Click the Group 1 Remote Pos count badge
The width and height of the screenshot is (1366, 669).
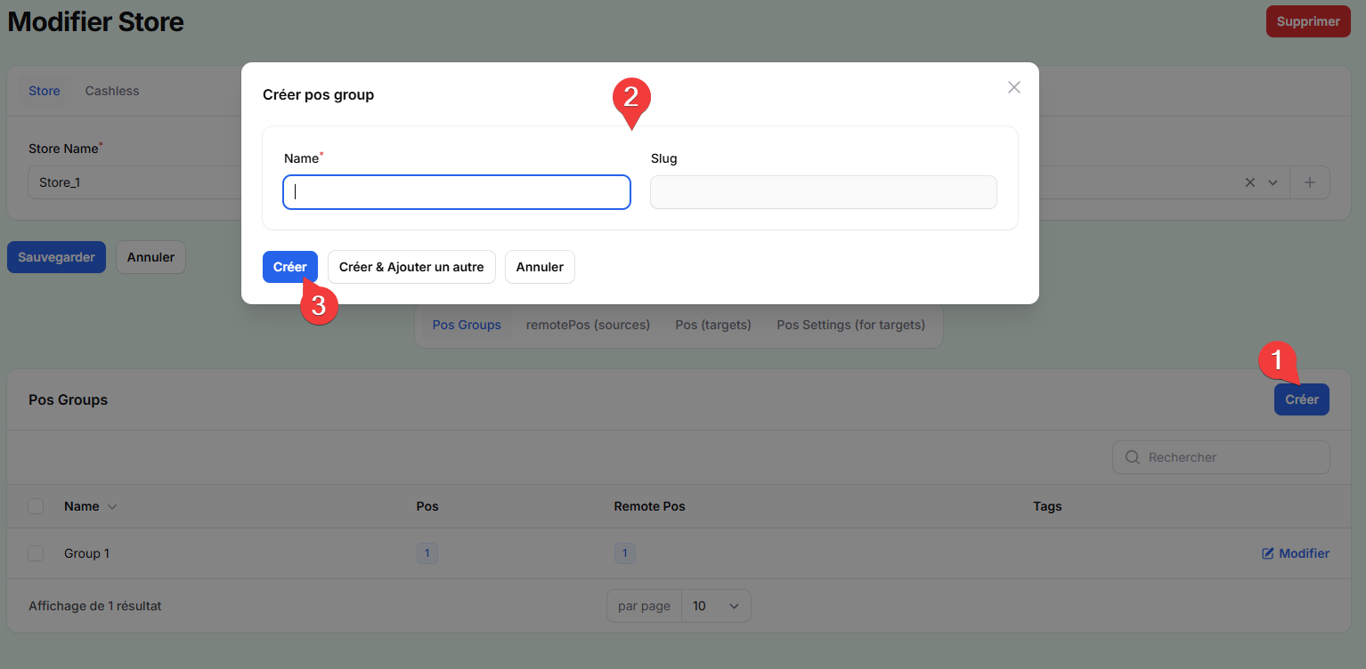(x=624, y=553)
